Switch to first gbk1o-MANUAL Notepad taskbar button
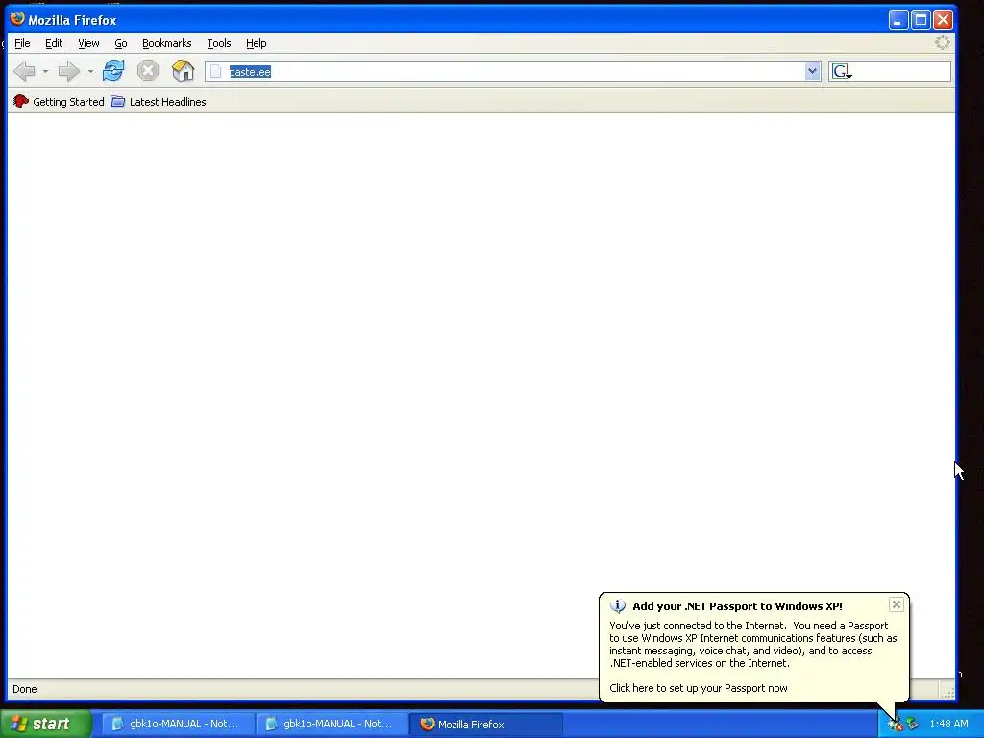This screenshot has width=984, height=738. [177, 724]
